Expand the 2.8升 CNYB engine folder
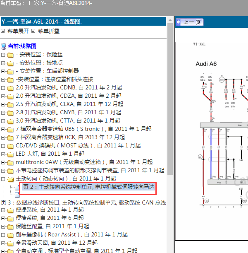248x253 pixels. [x=3, y=113]
